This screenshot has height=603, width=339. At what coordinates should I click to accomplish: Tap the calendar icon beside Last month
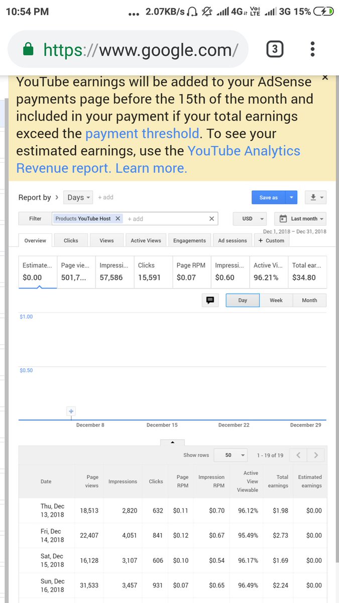point(283,219)
